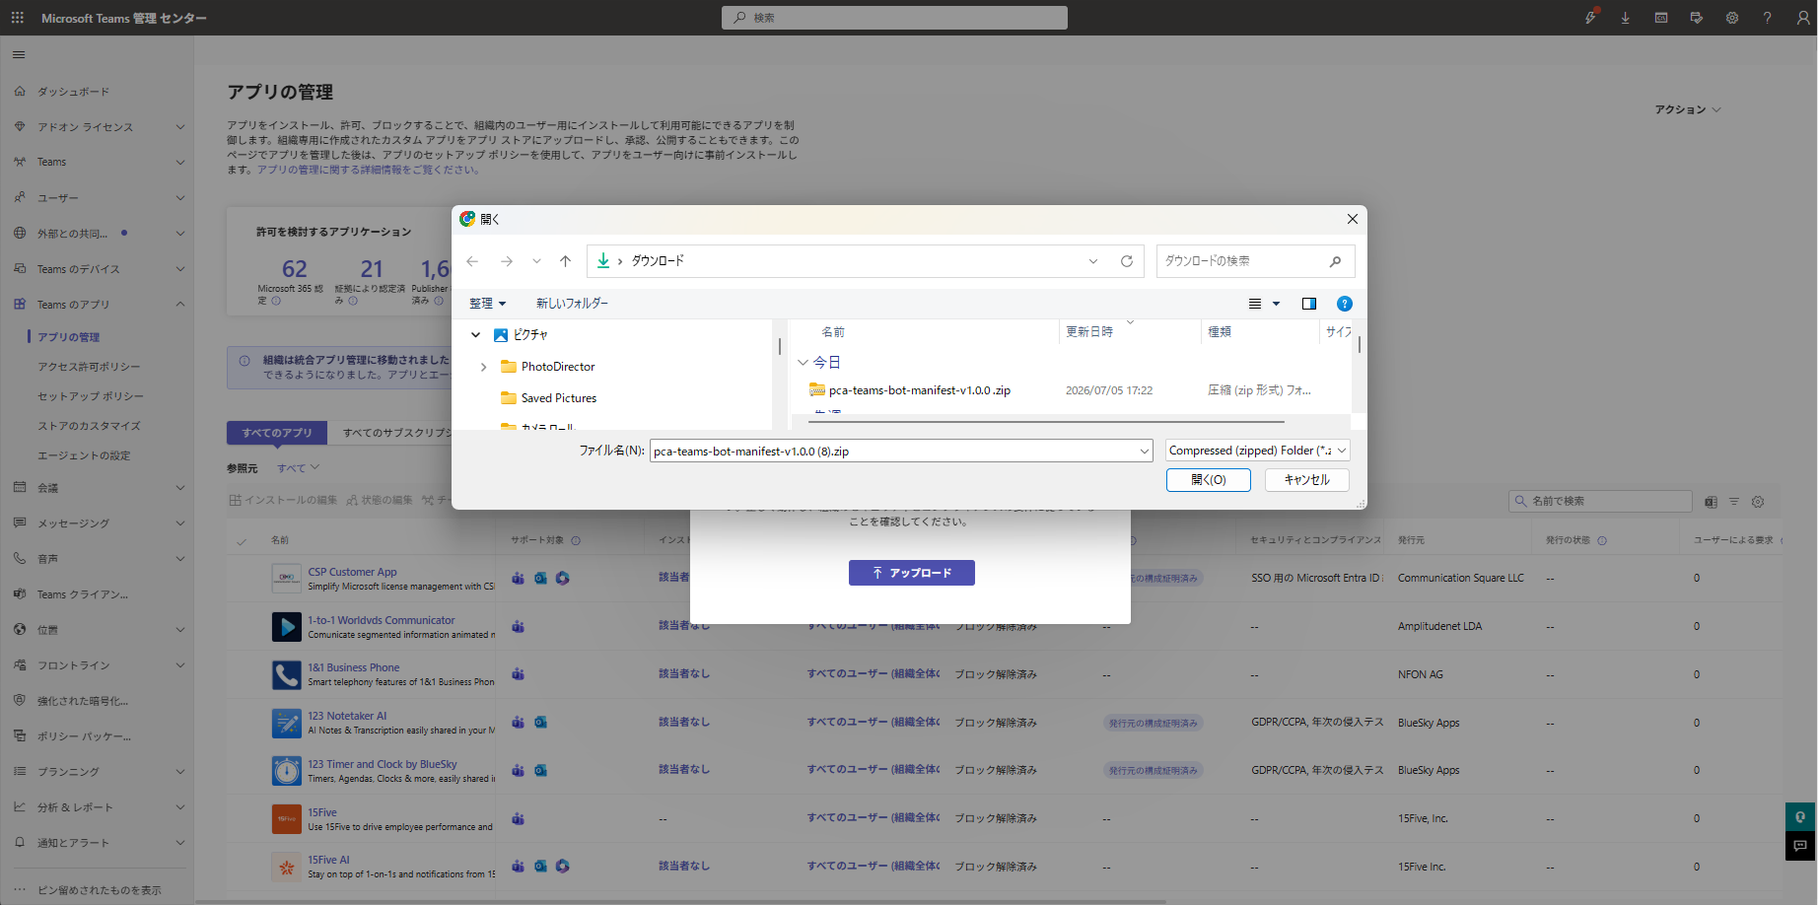1818x906 pixels.
Task: Click the calendar checkmark icon in the header
Action: click(x=1697, y=18)
